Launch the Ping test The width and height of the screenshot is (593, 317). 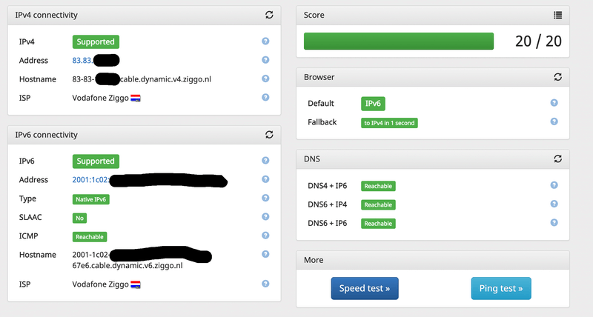(501, 288)
